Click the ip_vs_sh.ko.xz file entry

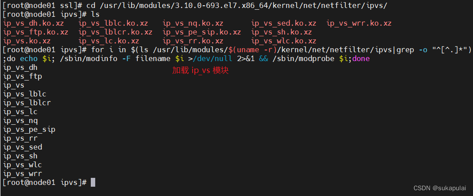pyautogui.click(x=282, y=32)
